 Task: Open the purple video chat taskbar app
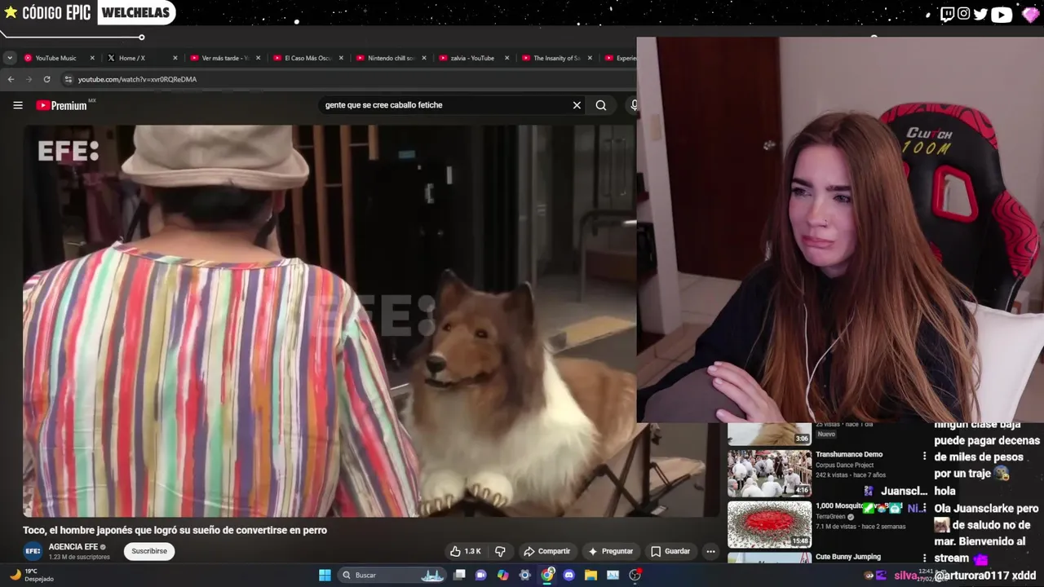481,575
